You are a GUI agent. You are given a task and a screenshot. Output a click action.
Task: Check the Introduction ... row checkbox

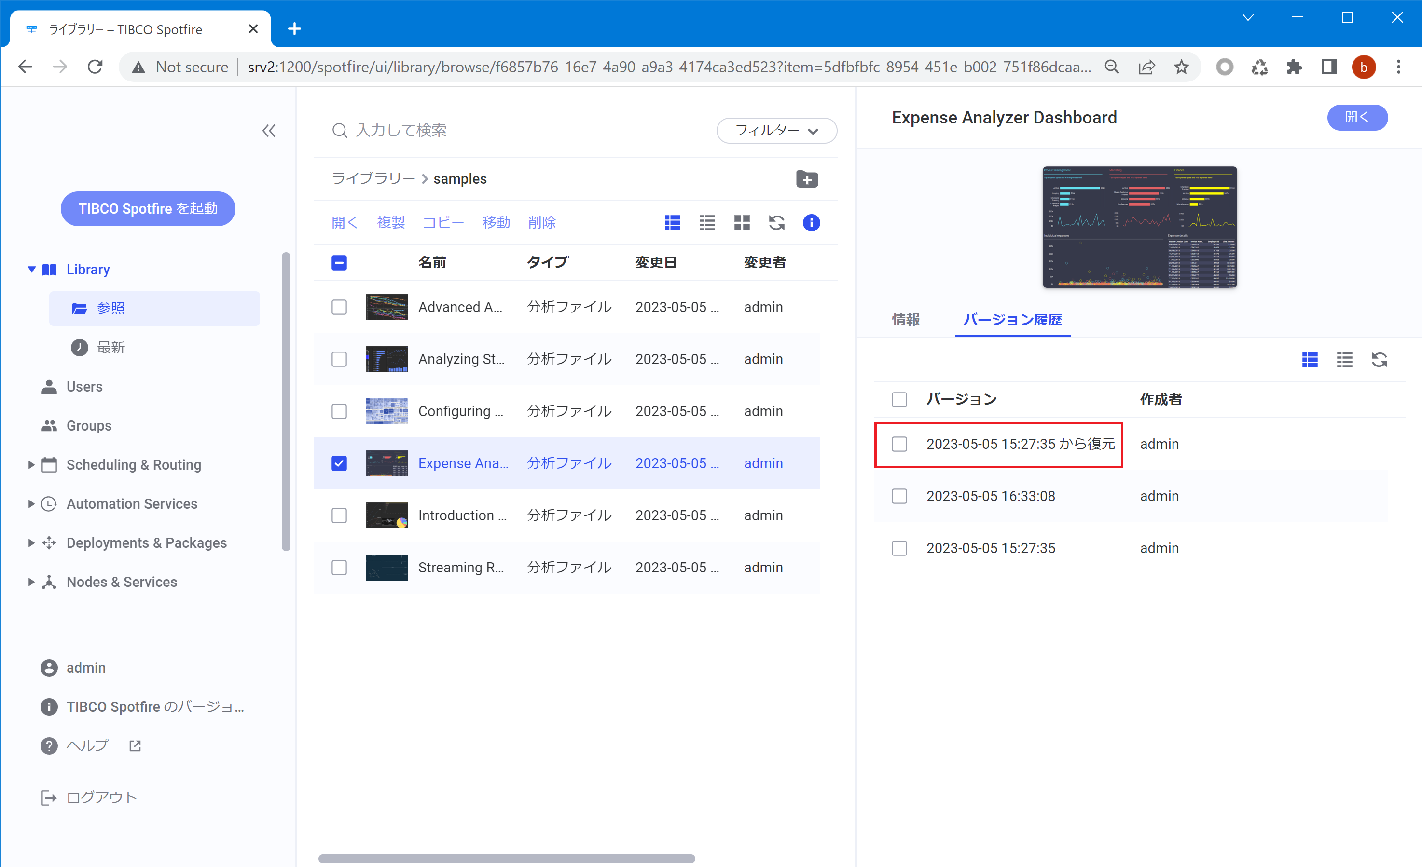click(x=339, y=515)
